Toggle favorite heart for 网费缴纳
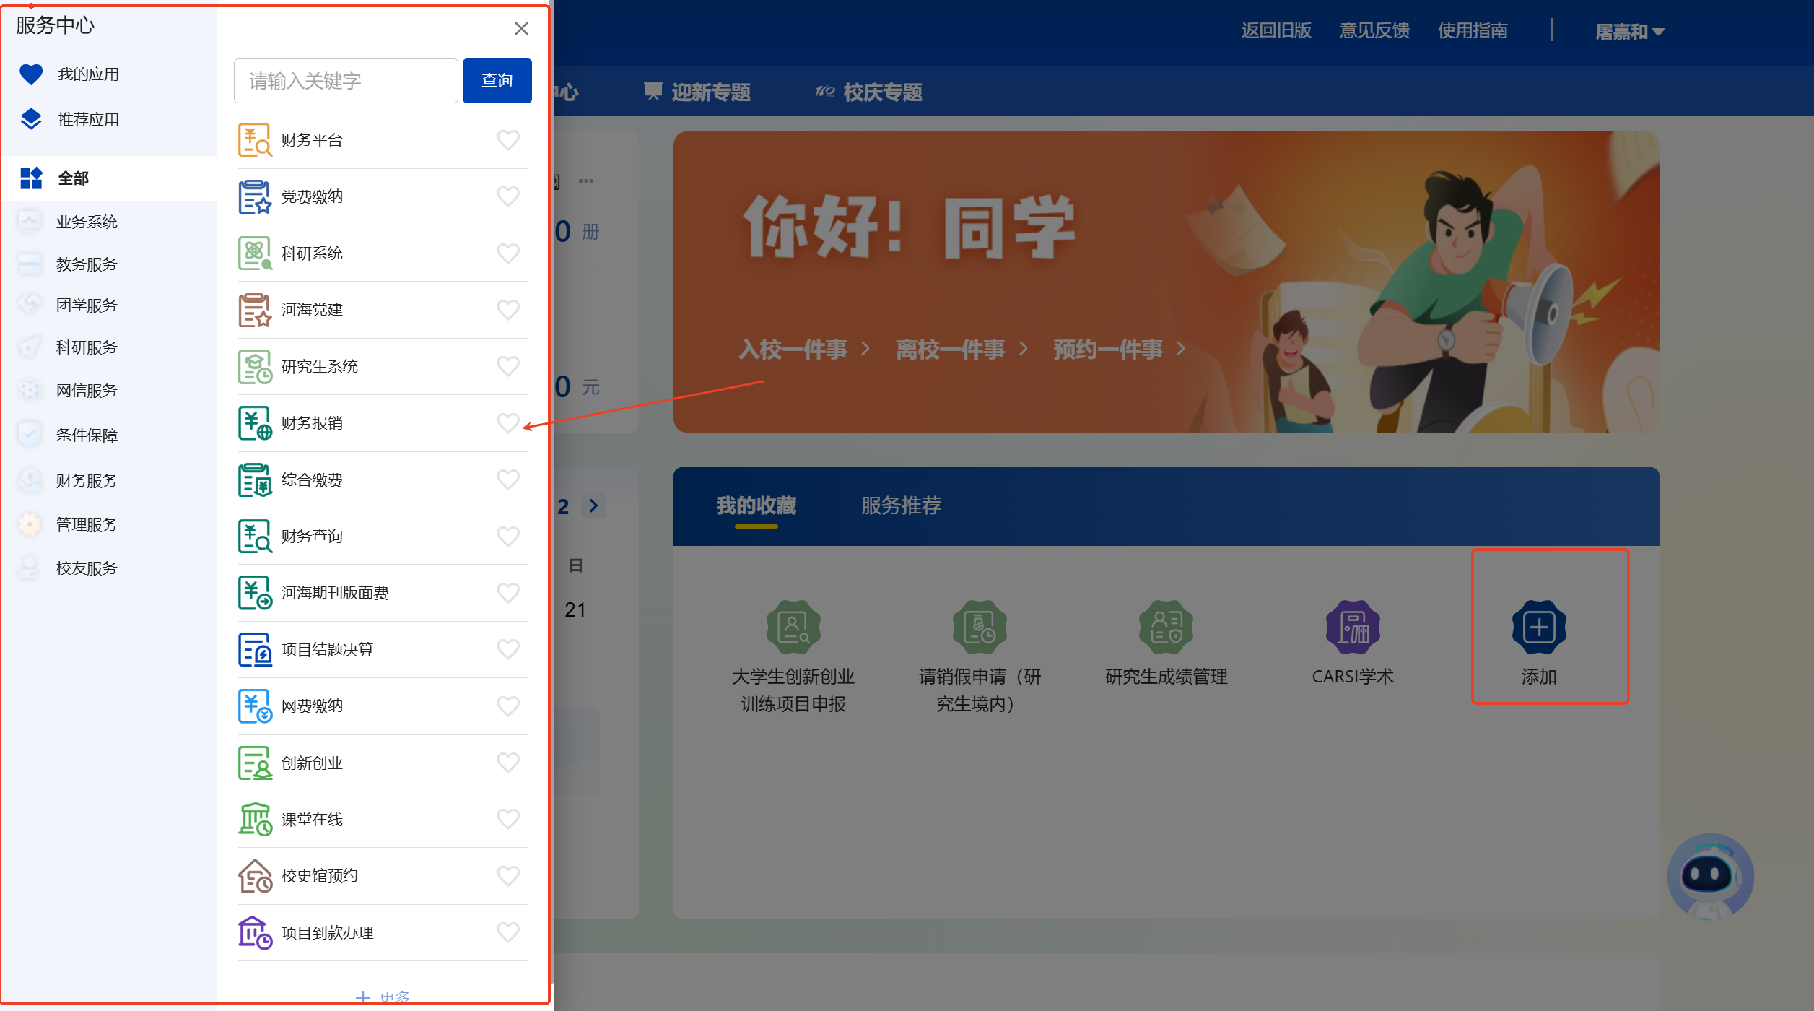This screenshot has height=1011, width=1814. click(x=508, y=706)
